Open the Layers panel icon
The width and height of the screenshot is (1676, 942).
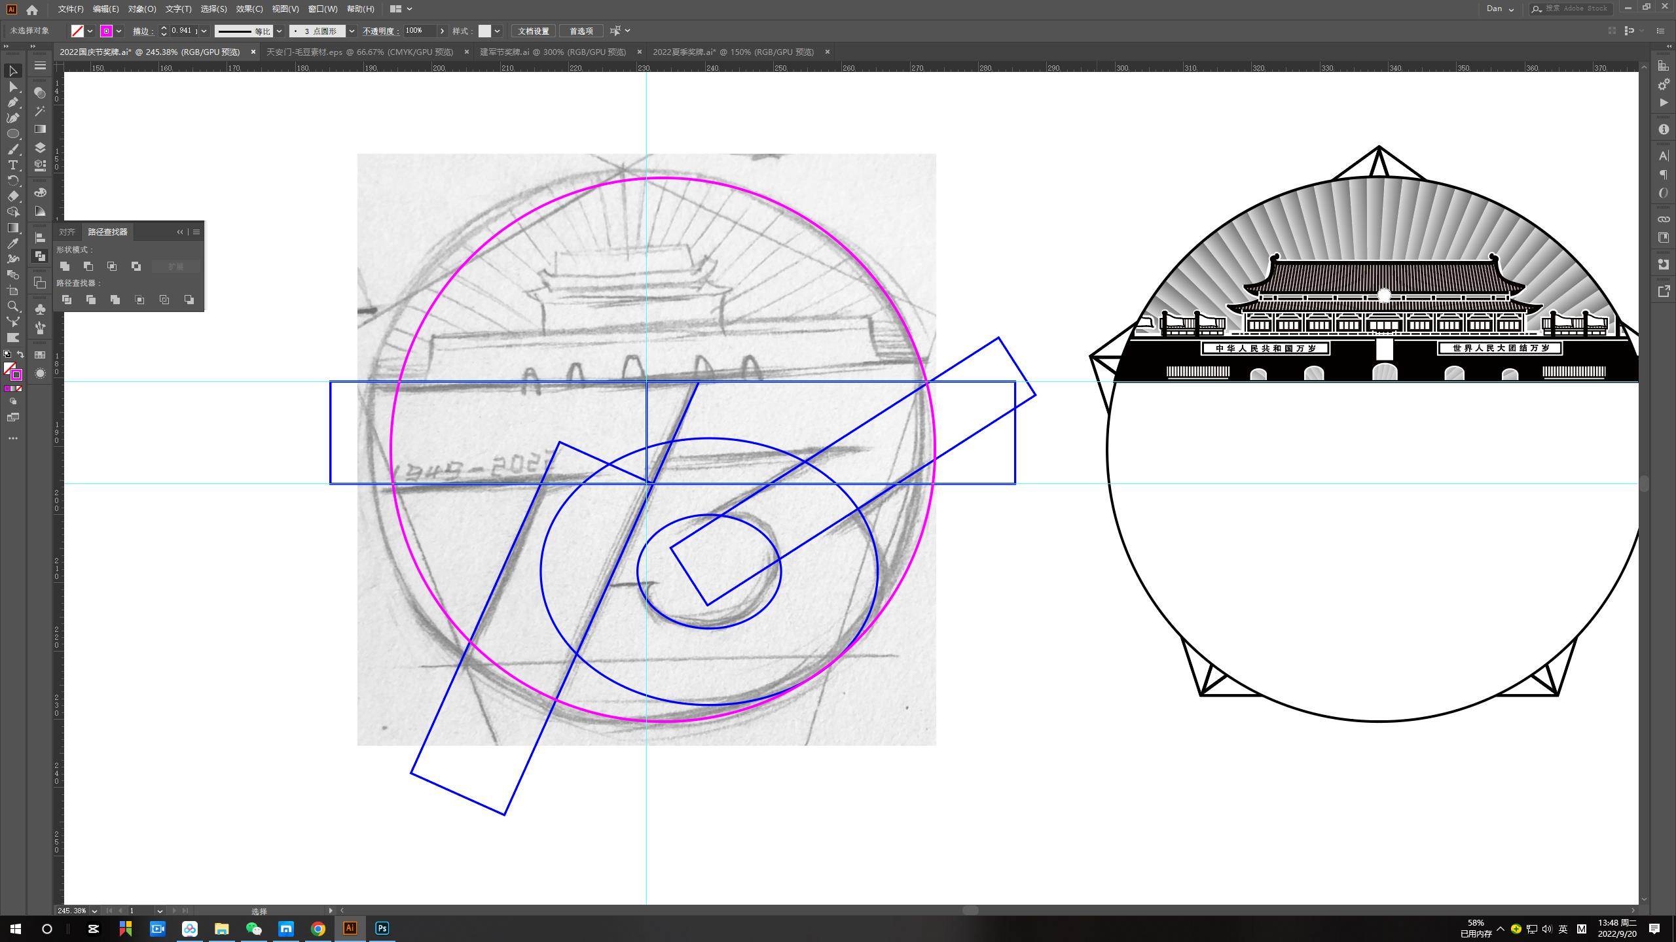40,147
